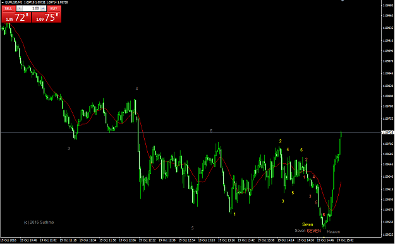Select the red "SEVEN" chart label
395x244 pixels.
[x=313, y=231]
